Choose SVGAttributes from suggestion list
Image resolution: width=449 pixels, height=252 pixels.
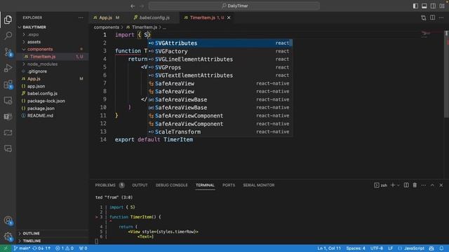click(220, 43)
